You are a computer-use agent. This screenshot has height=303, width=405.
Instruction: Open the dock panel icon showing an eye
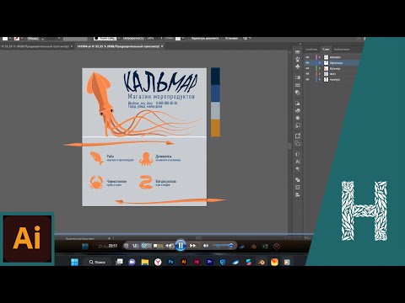click(x=298, y=110)
